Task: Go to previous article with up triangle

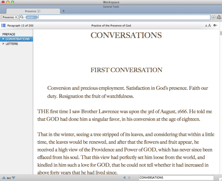Action: point(4,178)
